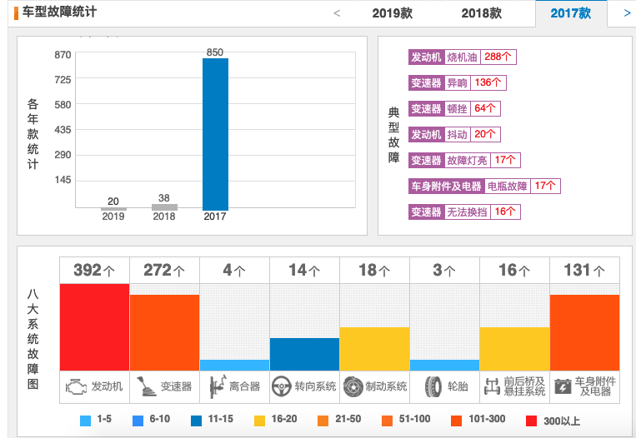Click the 300以上 legend color swatch
The image size is (636, 438).
(531, 421)
